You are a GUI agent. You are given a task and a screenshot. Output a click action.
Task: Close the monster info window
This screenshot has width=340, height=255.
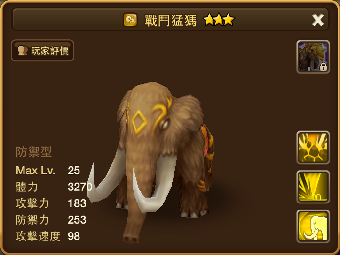318,20
